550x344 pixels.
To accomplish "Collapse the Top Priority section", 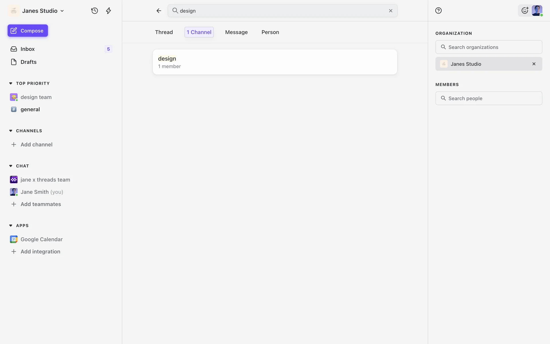I will [11, 83].
